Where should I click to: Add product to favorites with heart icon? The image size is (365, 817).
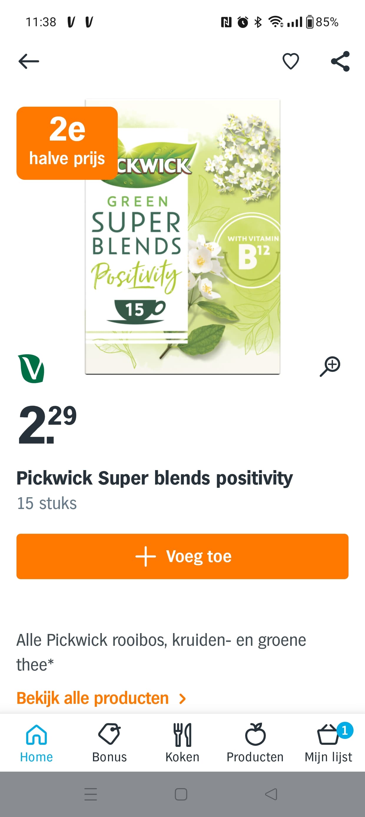pyautogui.click(x=291, y=61)
